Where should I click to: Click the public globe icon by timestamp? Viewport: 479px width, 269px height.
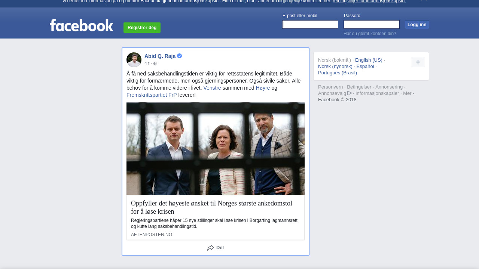pos(155,64)
